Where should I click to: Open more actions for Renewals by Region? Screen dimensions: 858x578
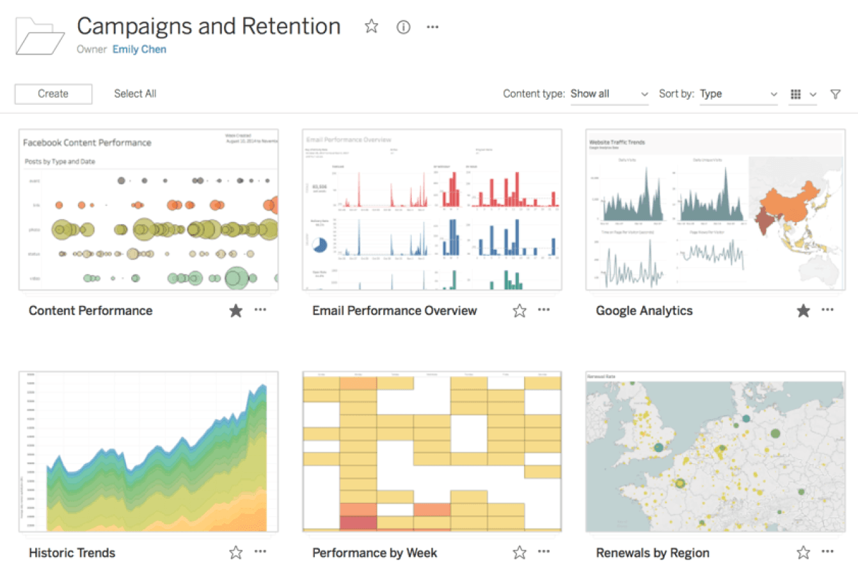coord(827,552)
